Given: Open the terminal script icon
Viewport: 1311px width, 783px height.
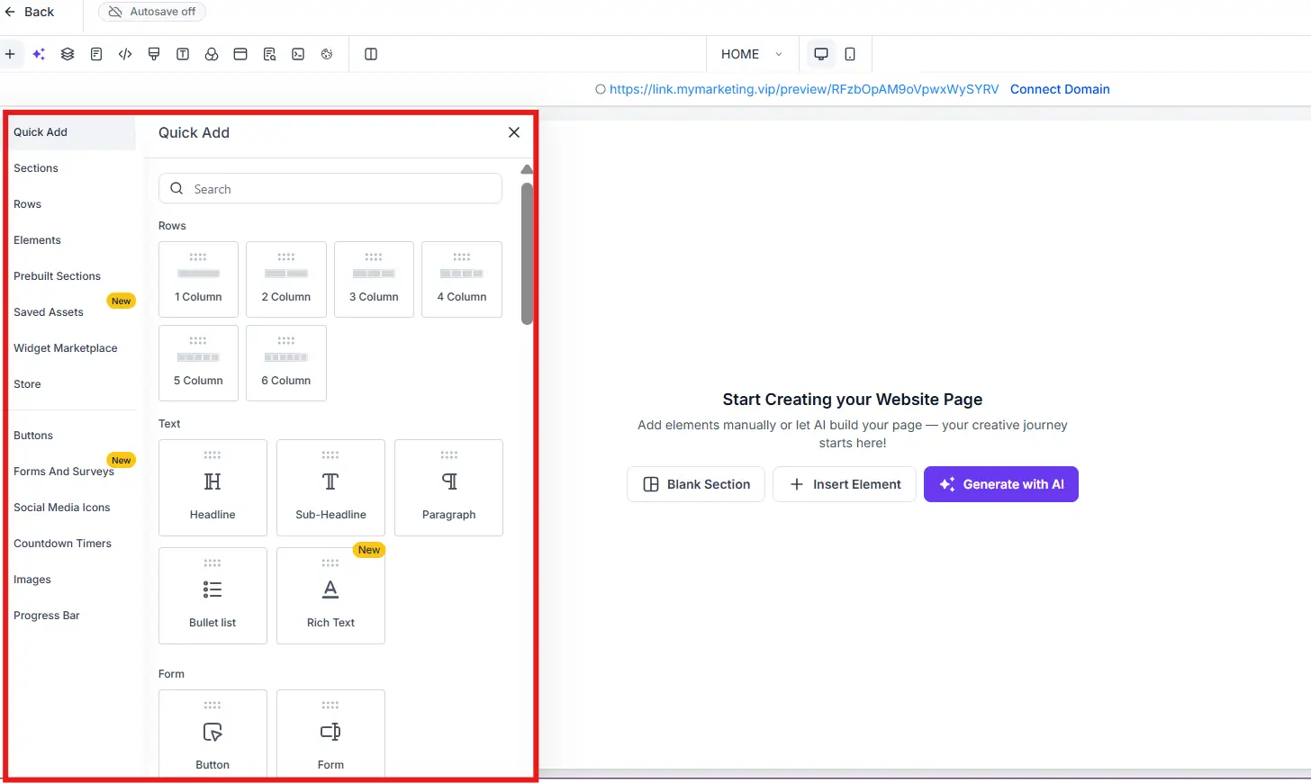Looking at the screenshot, I should [x=298, y=54].
